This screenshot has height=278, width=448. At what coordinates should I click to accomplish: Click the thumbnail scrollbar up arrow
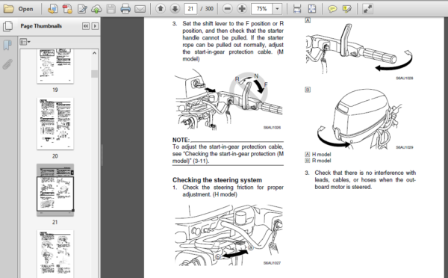95,53
